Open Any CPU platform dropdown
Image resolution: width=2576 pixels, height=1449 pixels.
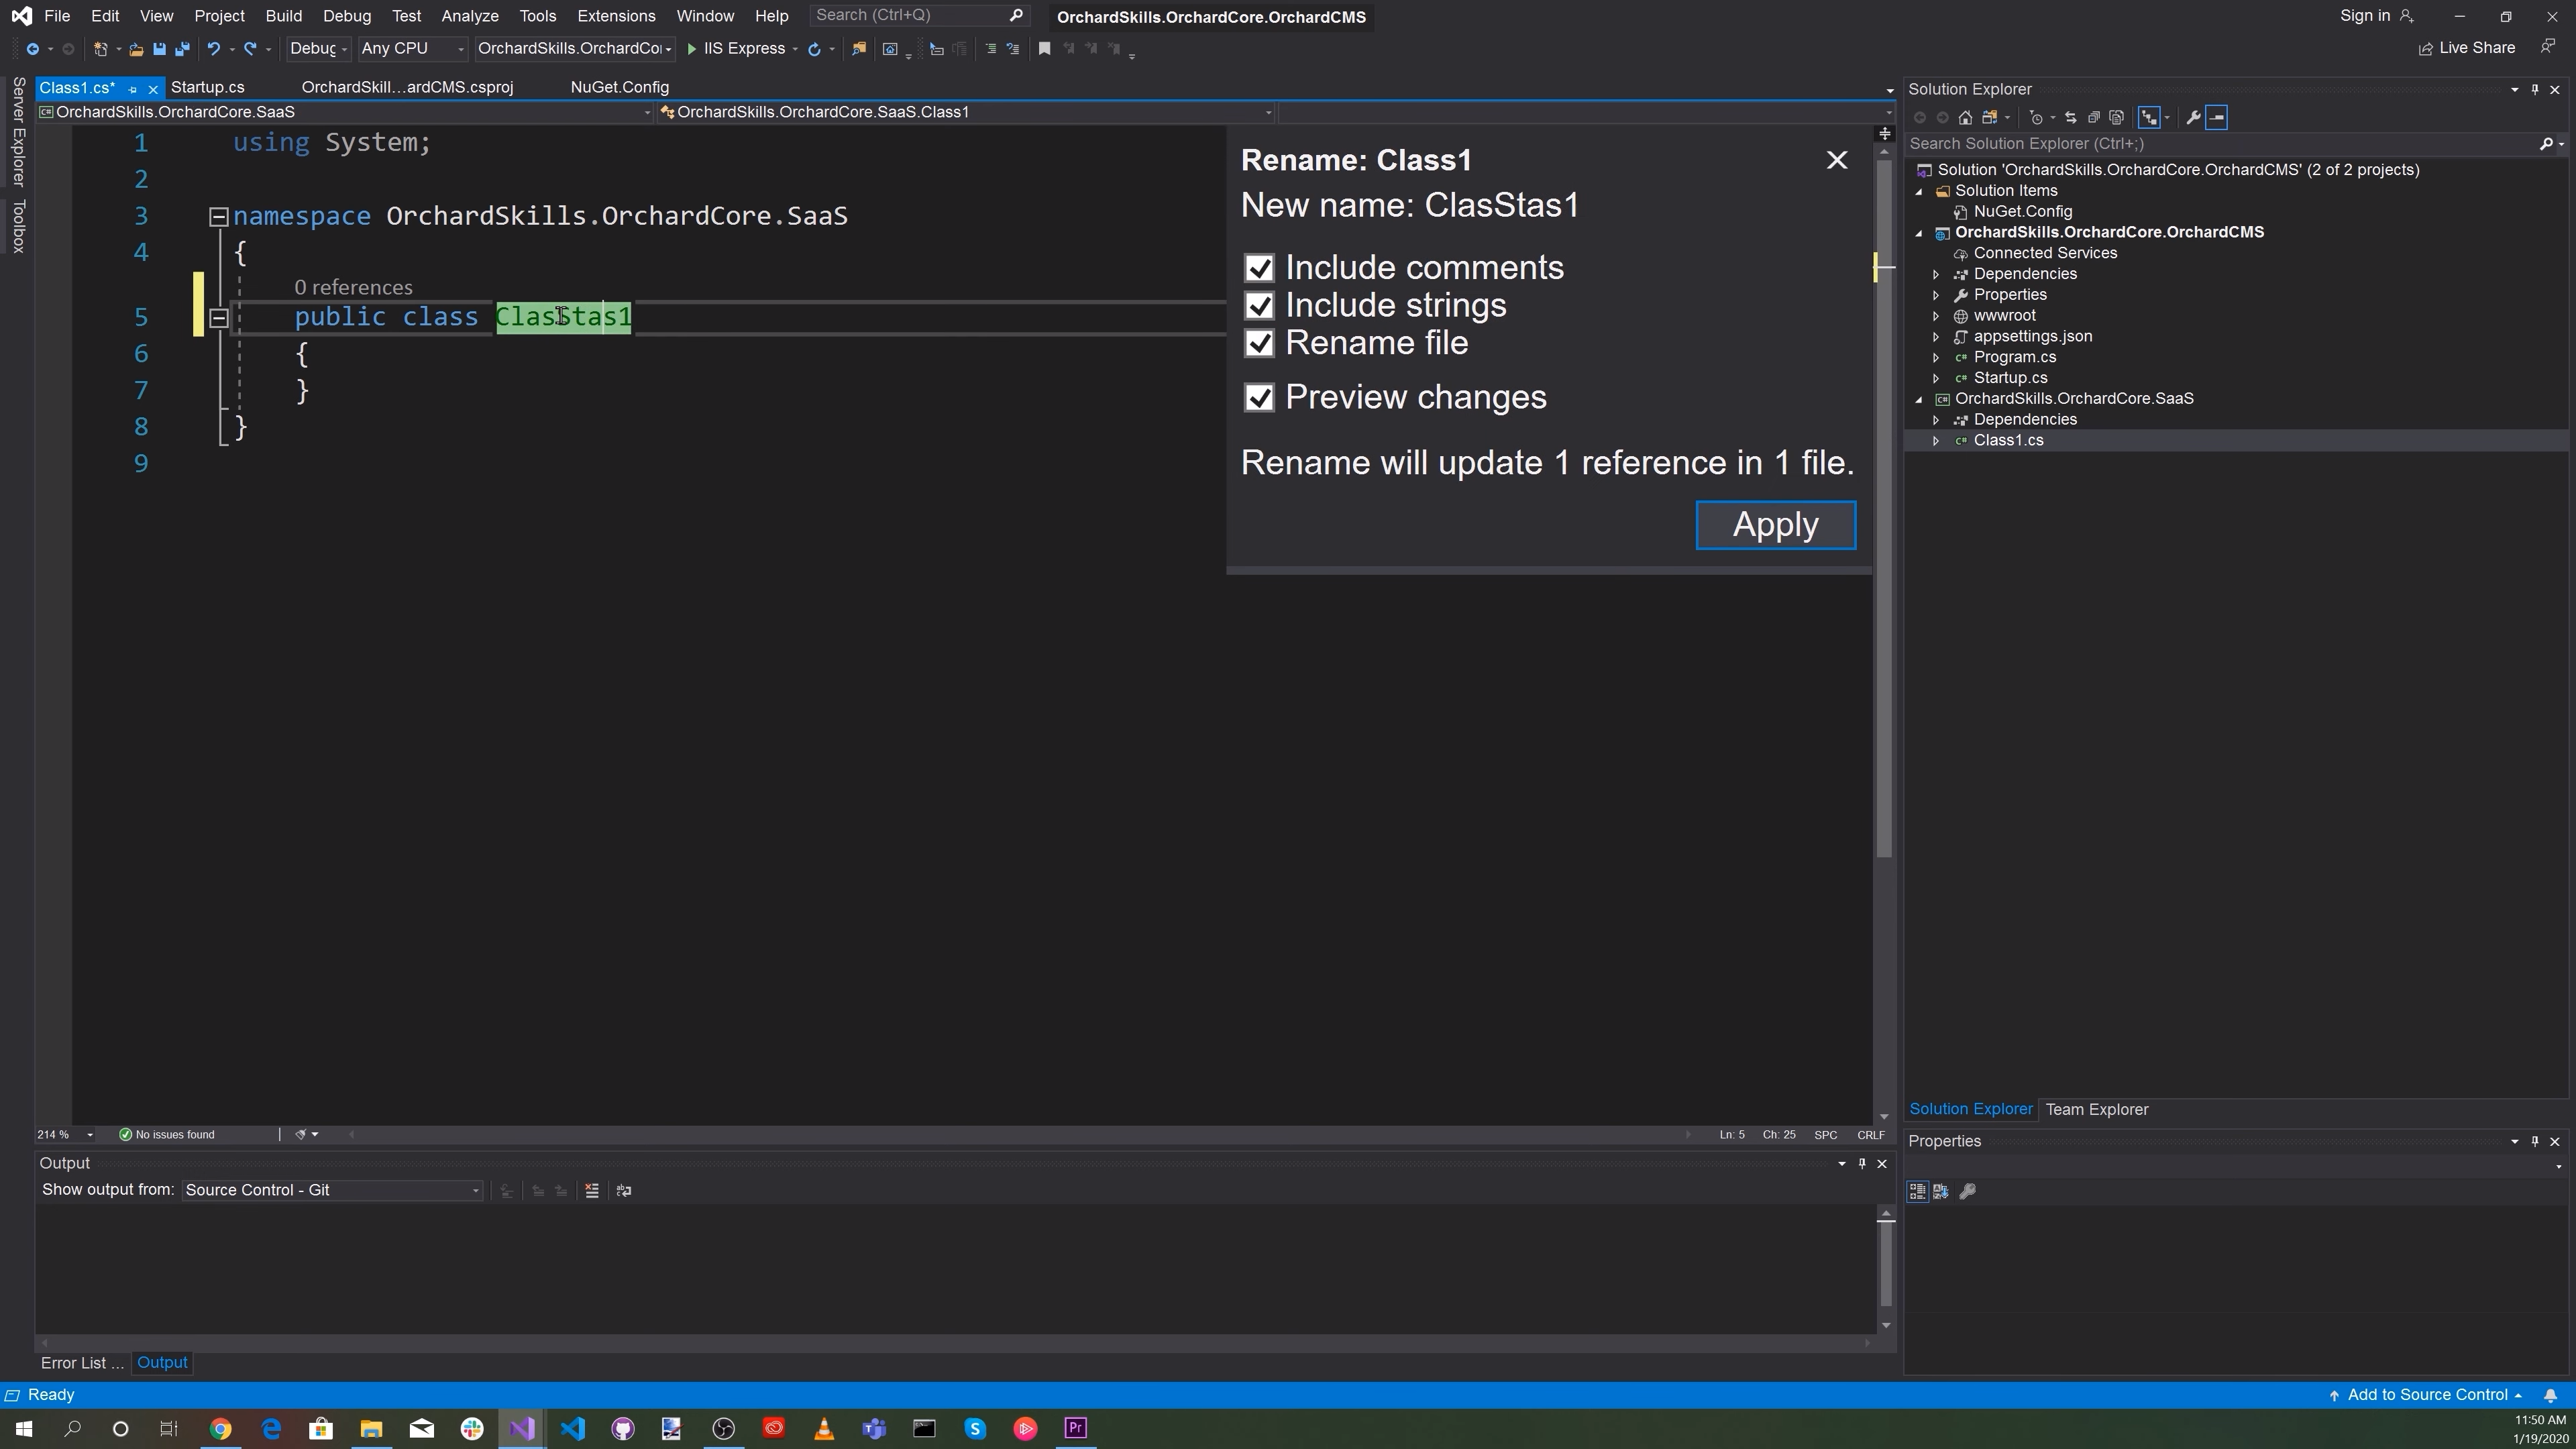pyautogui.click(x=413, y=49)
